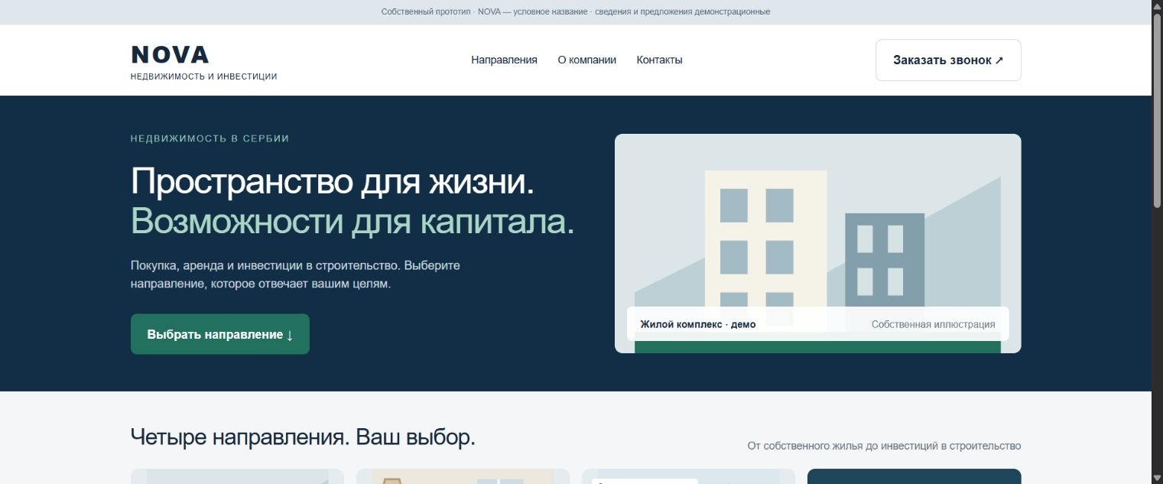Click the text От собственного жилья до инвестиций

tap(884, 446)
